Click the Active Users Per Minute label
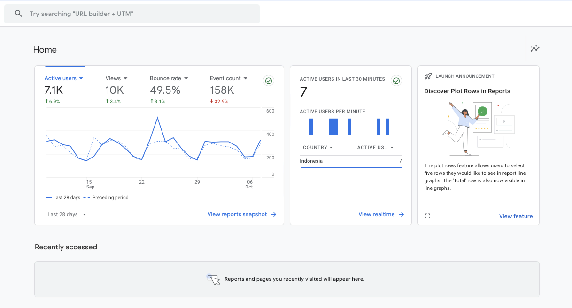The image size is (572, 308). click(x=332, y=112)
